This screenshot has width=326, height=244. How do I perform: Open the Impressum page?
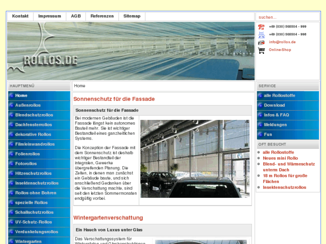50,16
